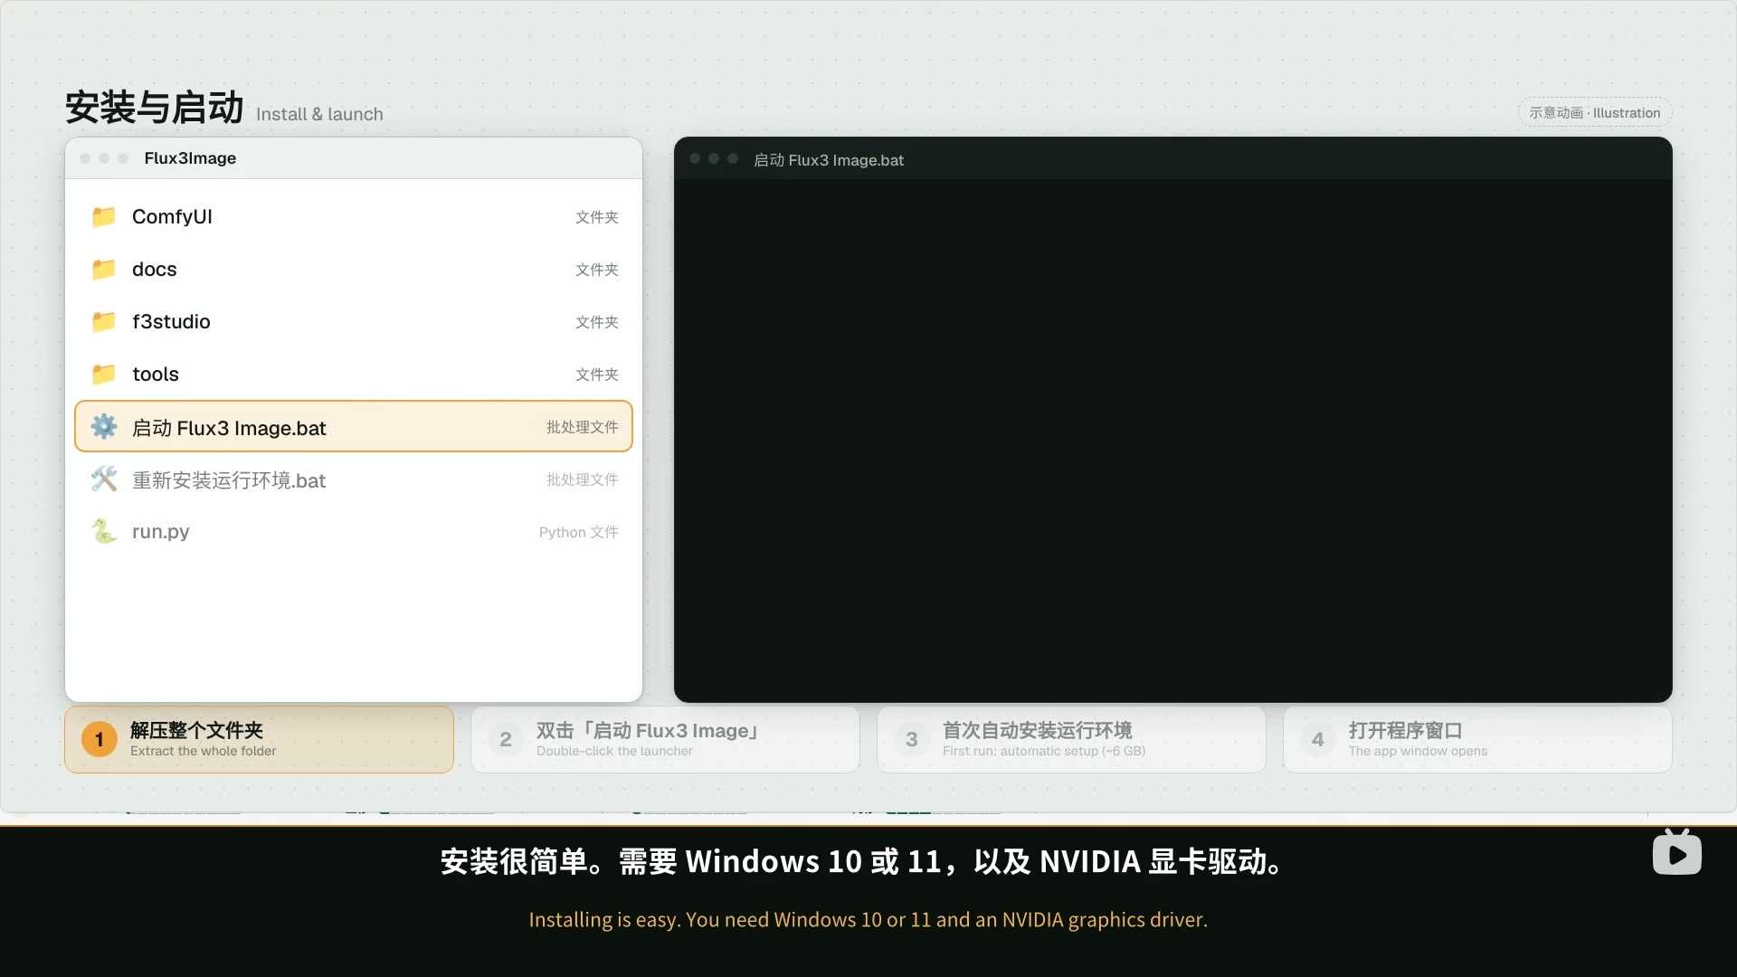The height and width of the screenshot is (977, 1737).
Task: Click the docs folder icon
Action: point(104,269)
